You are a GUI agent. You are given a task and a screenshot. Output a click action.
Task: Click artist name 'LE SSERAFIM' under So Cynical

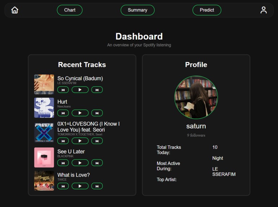coord(67,83)
